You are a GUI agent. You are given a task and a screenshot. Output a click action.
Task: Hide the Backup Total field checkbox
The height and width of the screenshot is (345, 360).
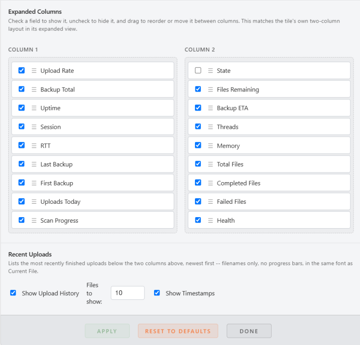tap(22, 89)
